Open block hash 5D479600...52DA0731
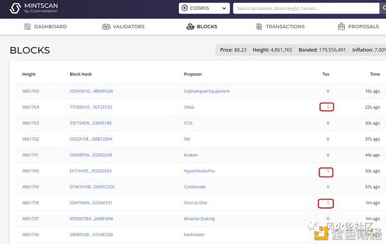 coord(91,203)
